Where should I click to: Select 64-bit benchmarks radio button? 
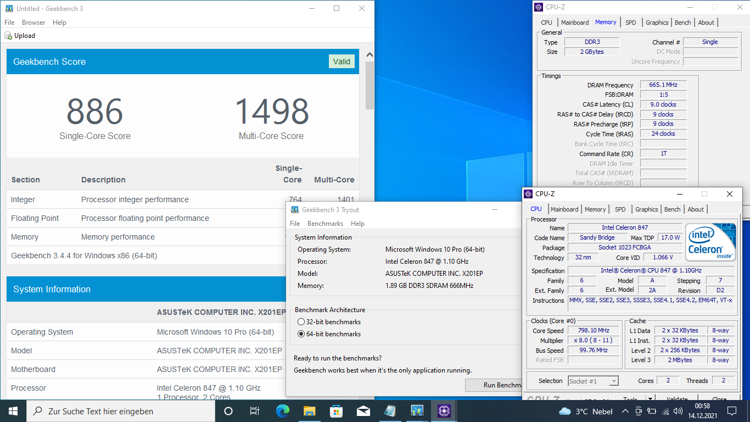point(300,334)
